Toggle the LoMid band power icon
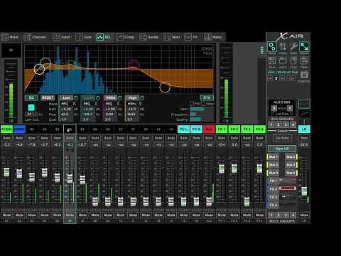This screenshot has width=341, height=256. click(x=98, y=97)
